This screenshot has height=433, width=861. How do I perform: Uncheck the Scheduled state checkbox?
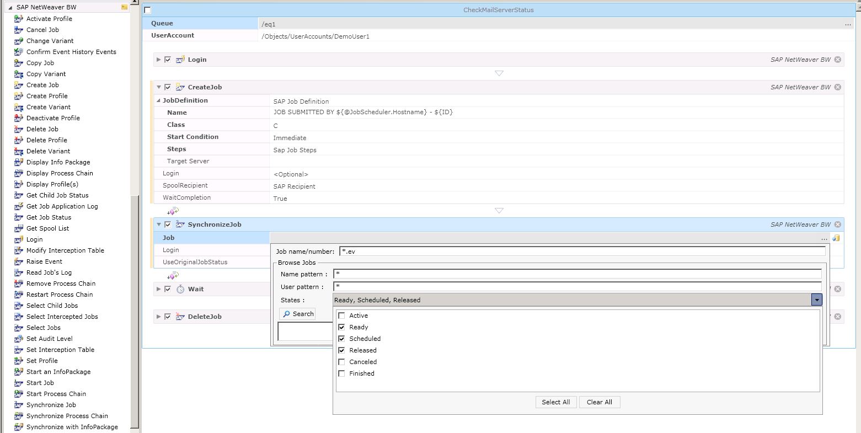pos(341,338)
